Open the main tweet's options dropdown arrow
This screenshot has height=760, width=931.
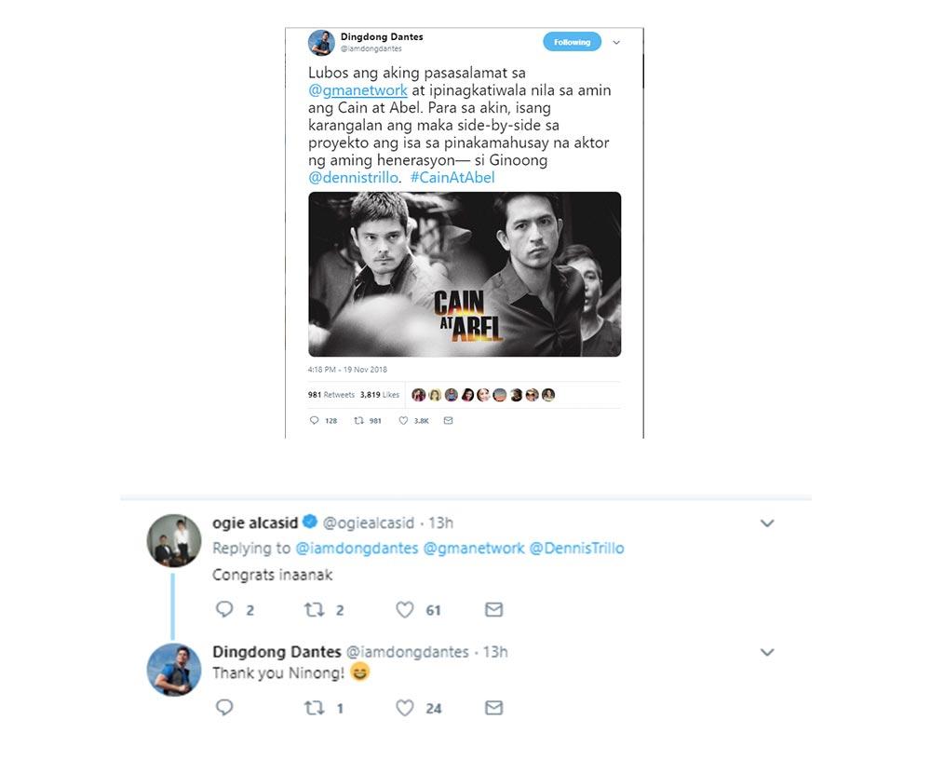click(616, 42)
